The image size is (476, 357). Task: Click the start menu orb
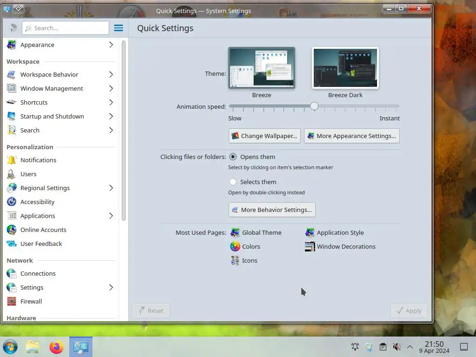click(x=10, y=347)
